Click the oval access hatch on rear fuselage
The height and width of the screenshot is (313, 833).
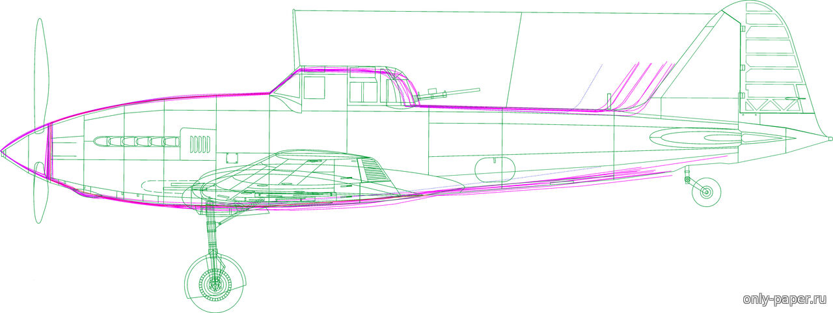tap(495, 170)
